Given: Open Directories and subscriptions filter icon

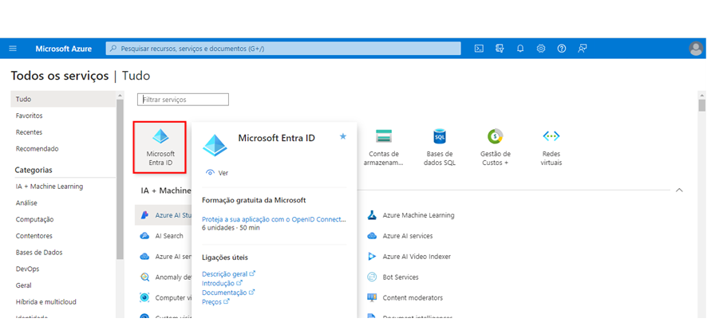Looking at the screenshot, I should point(500,49).
